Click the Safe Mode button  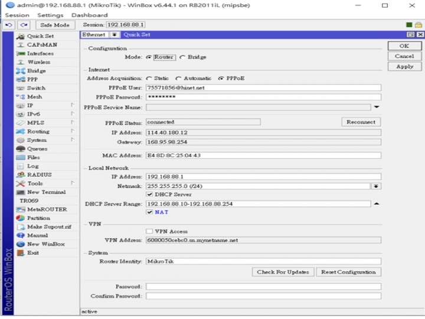[55, 25]
